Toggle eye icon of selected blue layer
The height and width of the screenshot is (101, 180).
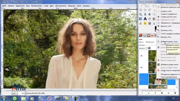tap(141, 79)
